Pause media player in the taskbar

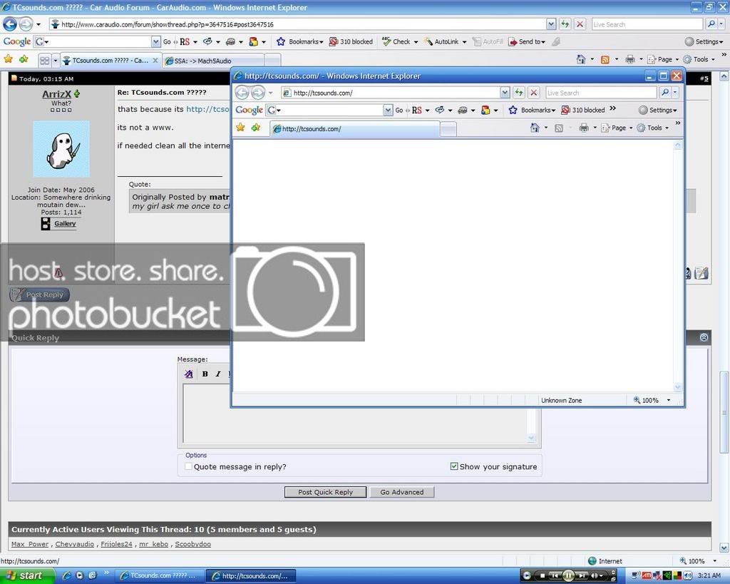coord(568,575)
